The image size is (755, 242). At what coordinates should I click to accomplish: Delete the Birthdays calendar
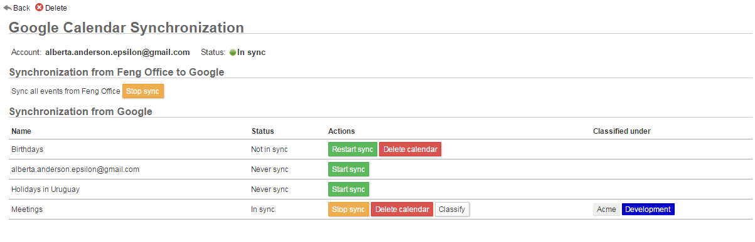(x=410, y=149)
